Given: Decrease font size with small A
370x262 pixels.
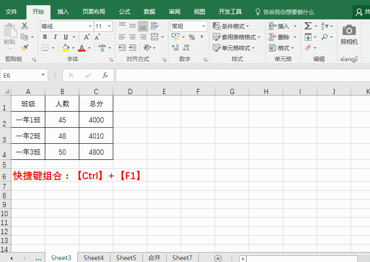Looking at the screenshot, I should point(97,37).
